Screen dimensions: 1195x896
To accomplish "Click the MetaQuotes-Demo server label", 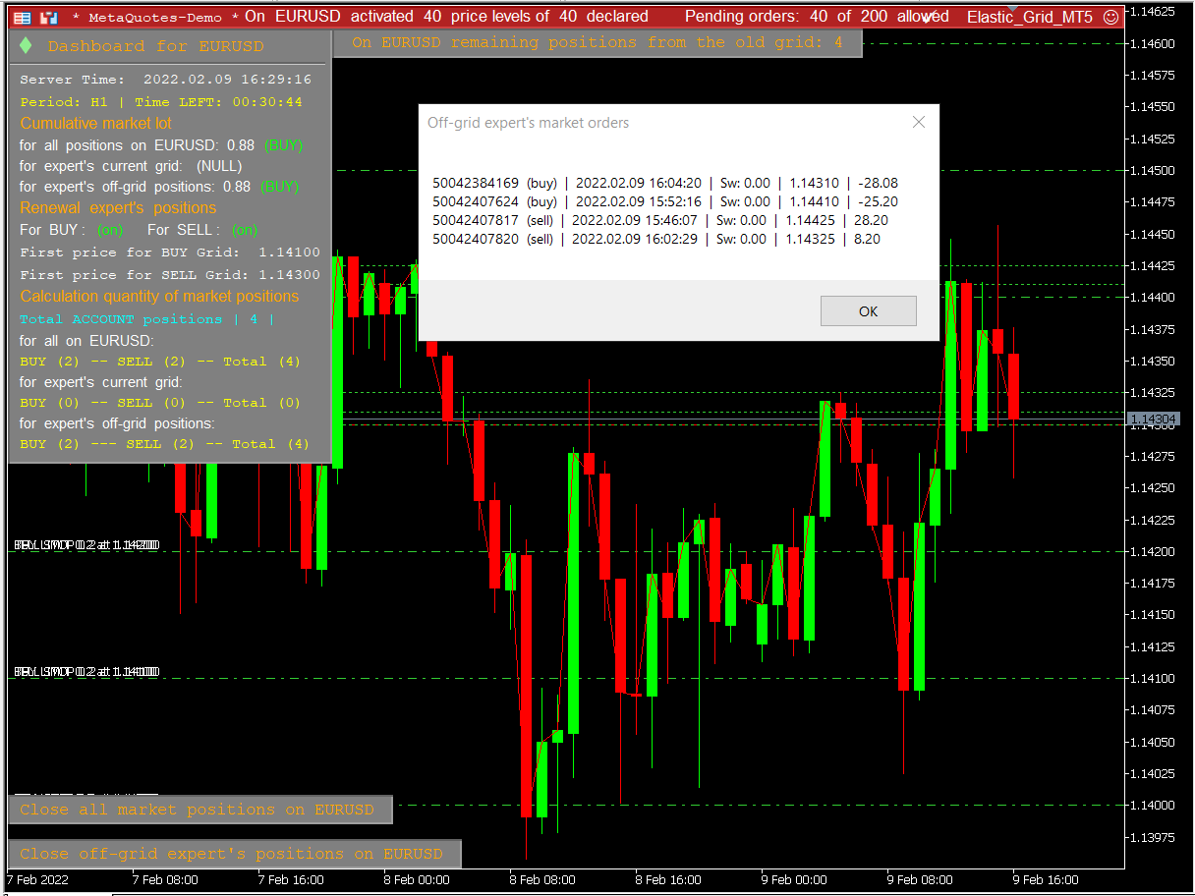I will coord(155,17).
